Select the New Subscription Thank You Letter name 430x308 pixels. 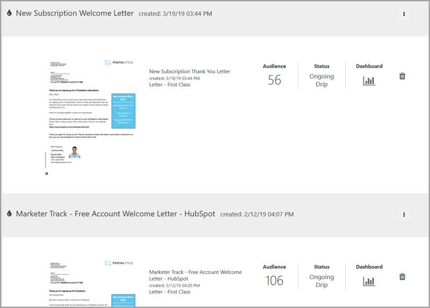coord(190,71)
